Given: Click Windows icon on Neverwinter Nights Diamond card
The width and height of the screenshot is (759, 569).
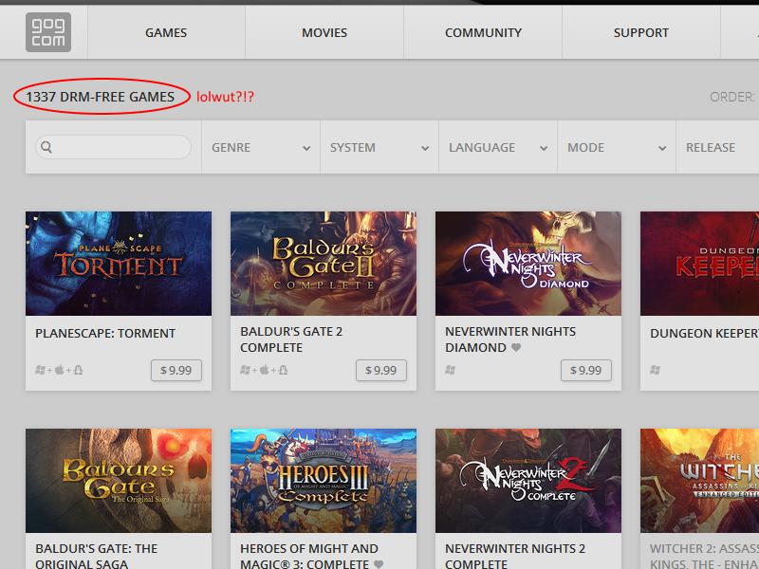Looking at the screenshot, I should [x=450, y=370].
